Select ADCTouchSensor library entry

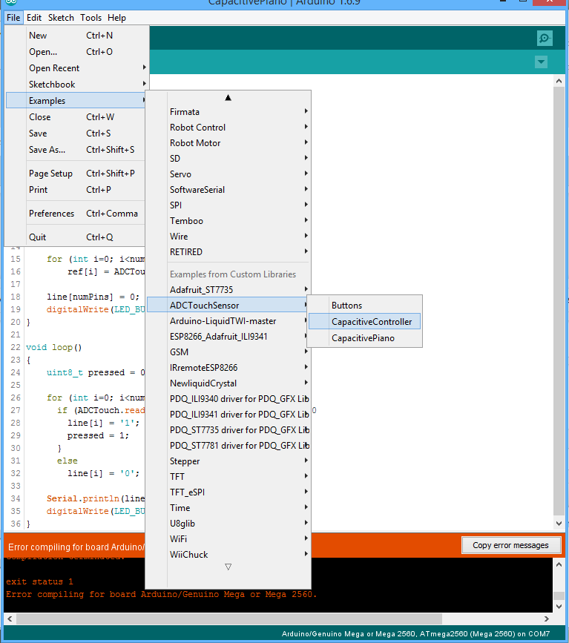pyautogui.click(x=228, y=305)
